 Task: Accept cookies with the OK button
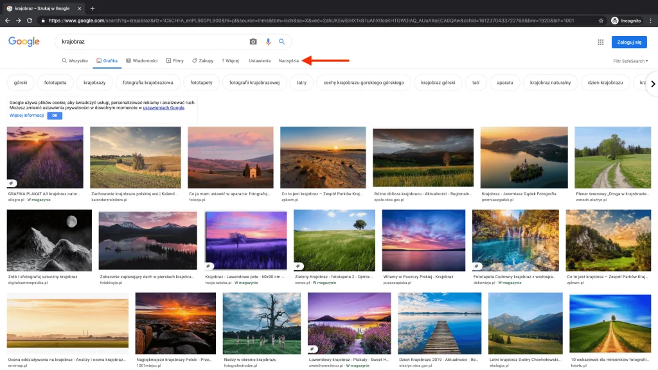click(x=54, y=115)
